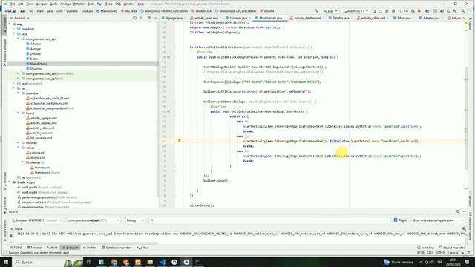Click the yellow warning indicator atop the editor
Image resolution: width=475 pixels, height=267 pixels.
(466, 23)
